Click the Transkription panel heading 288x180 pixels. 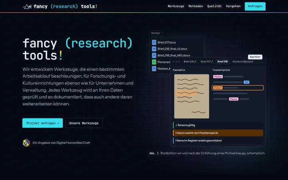[x=221, y=70]
